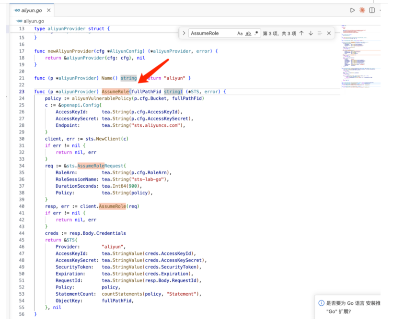Click the info icon in Go notification
Image resolution: width=405 pixels, height=325 pixels.
(321, 303)
